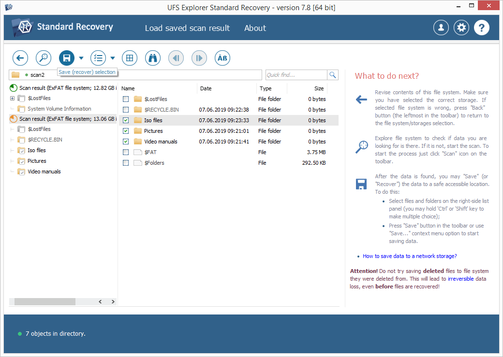
Task: Click the tree horizontal scrollbar thumb
Action: (45, 301)
